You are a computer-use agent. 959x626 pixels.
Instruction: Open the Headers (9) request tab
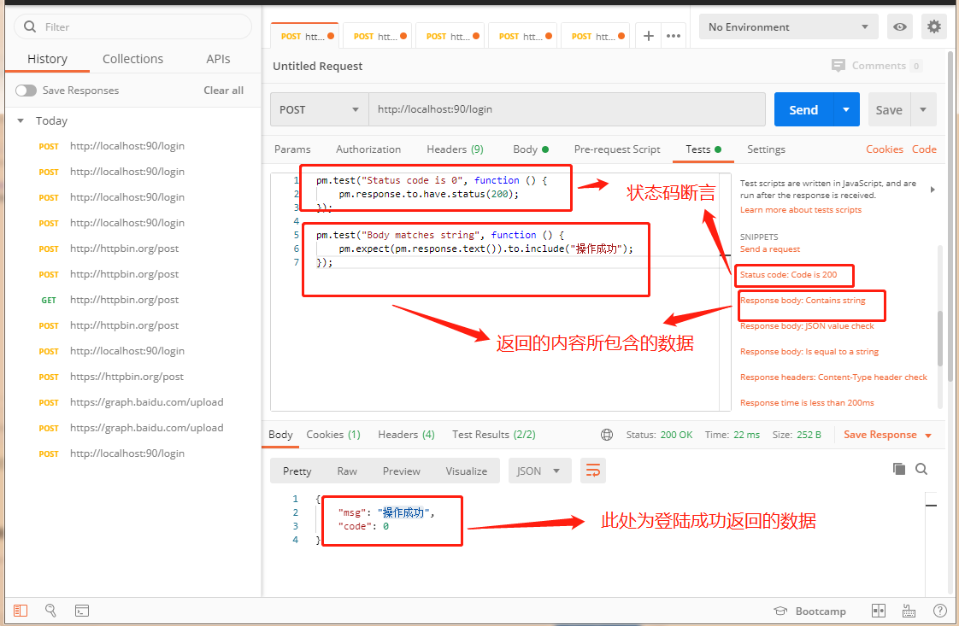(x=455, y=149)
